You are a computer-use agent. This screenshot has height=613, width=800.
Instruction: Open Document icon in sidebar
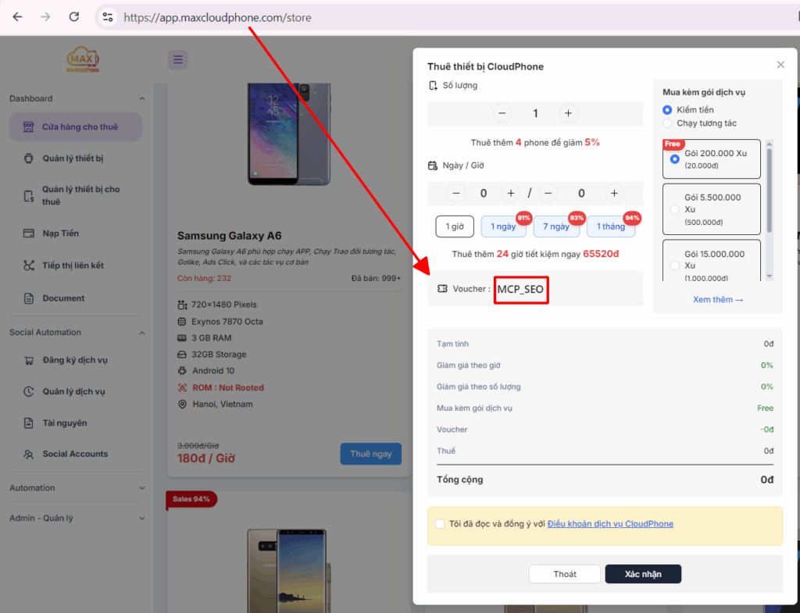click(29, 298)
